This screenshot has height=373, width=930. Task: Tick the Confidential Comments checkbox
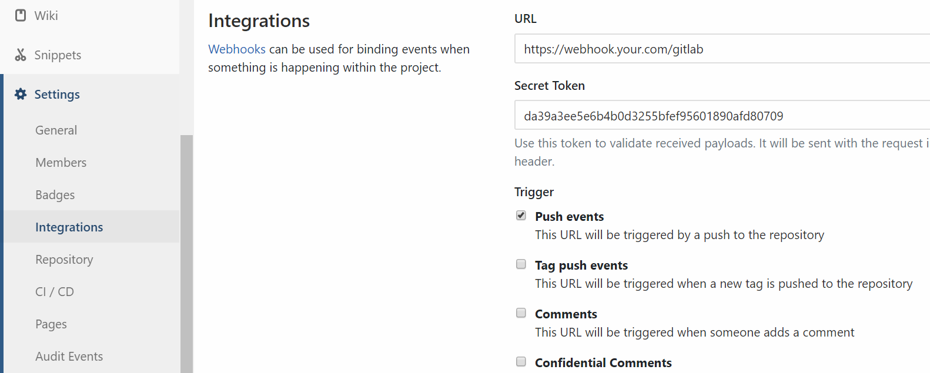[x=521, y=362]
